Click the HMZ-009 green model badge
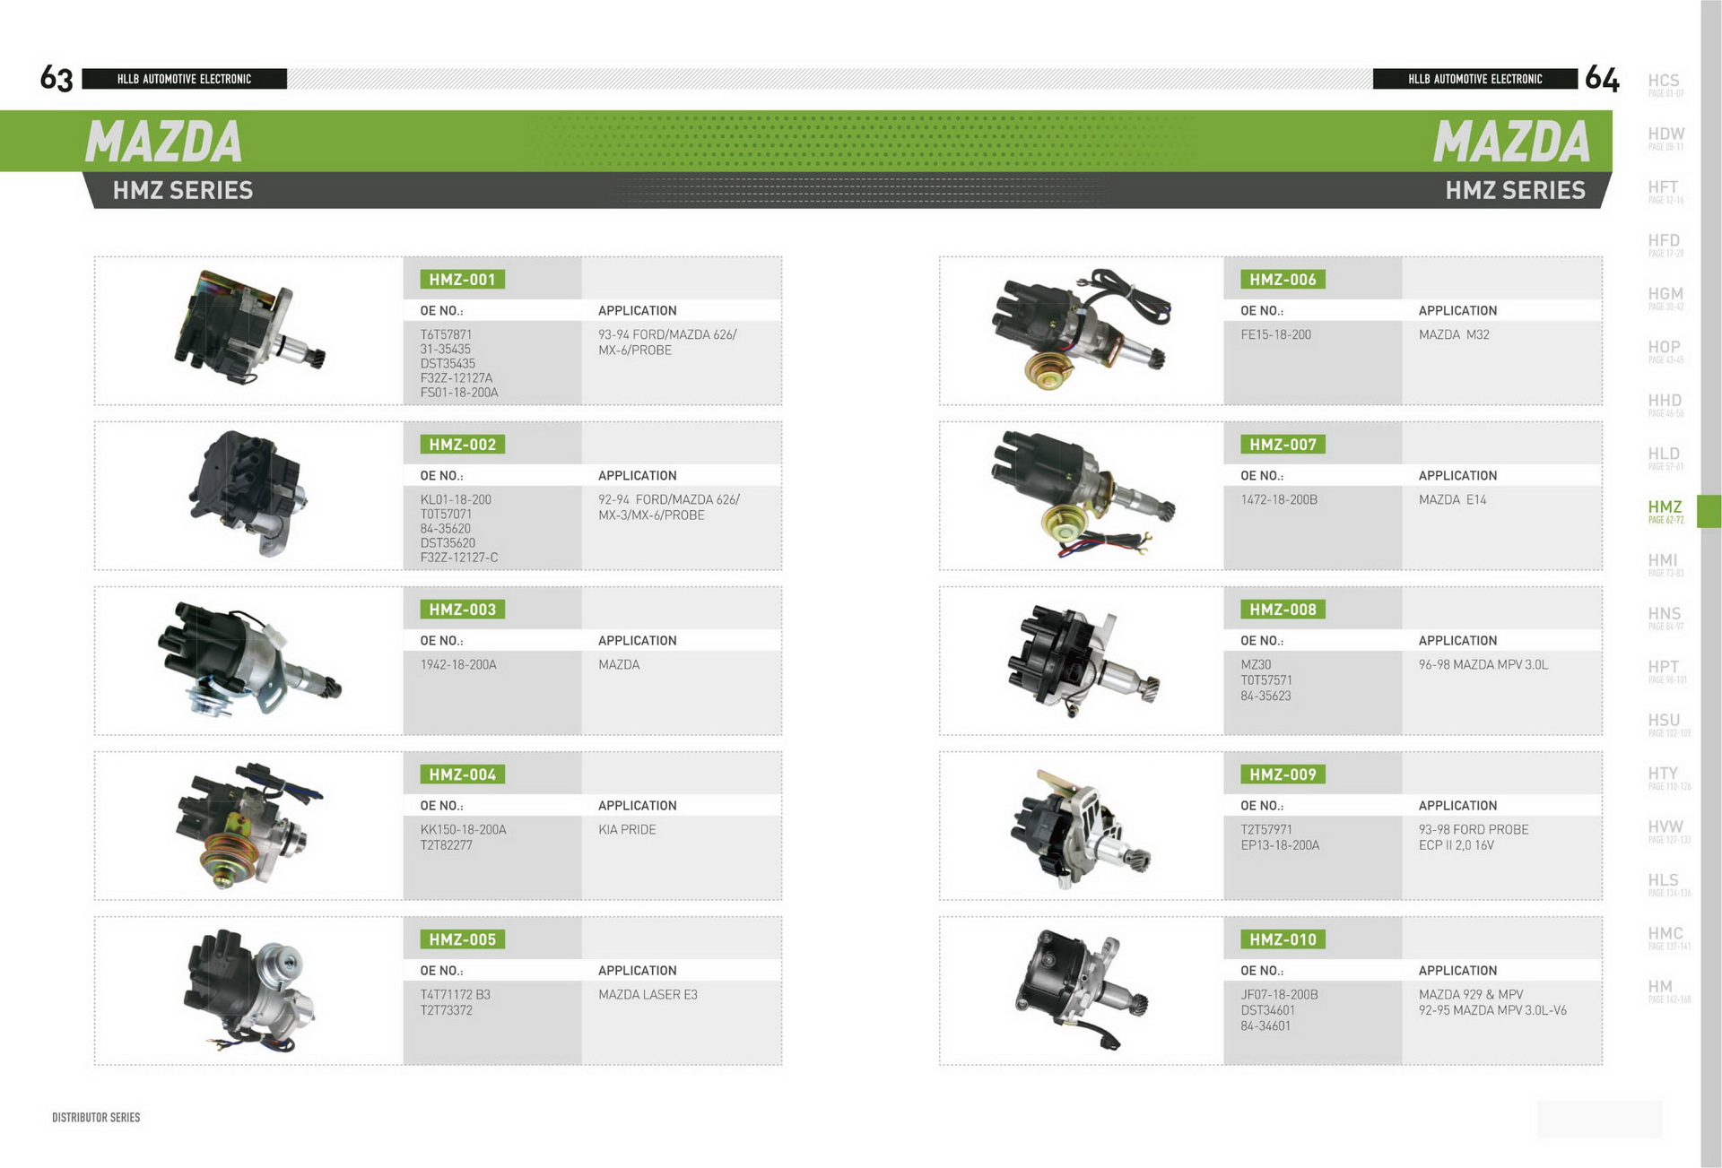This screenshot has width=1722, height=1168. 1283,774
